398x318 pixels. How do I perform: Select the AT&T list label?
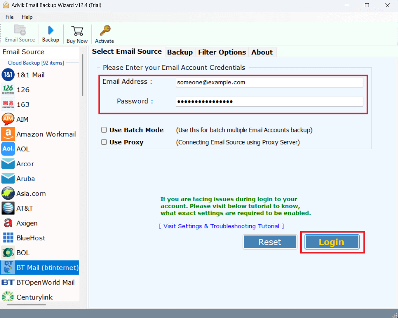[25, 209]
